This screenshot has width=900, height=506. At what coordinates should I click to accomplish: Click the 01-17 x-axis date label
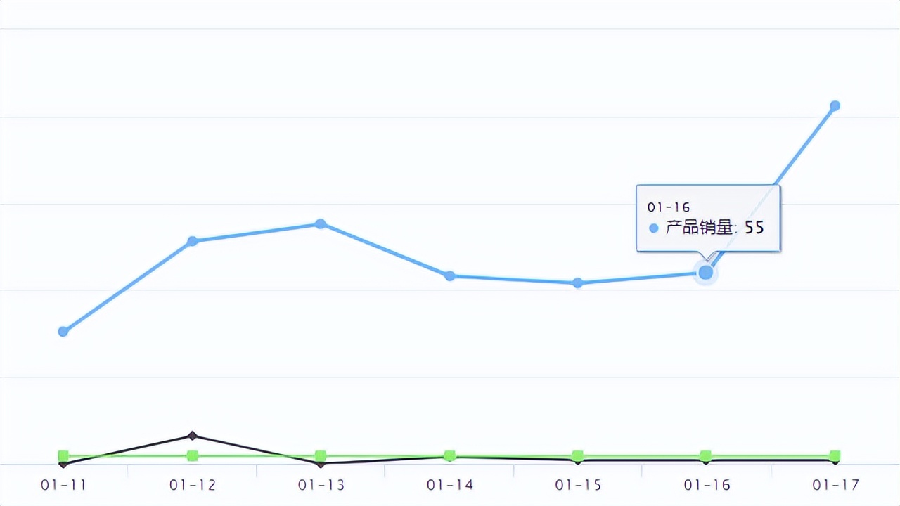tap(835, 485)
